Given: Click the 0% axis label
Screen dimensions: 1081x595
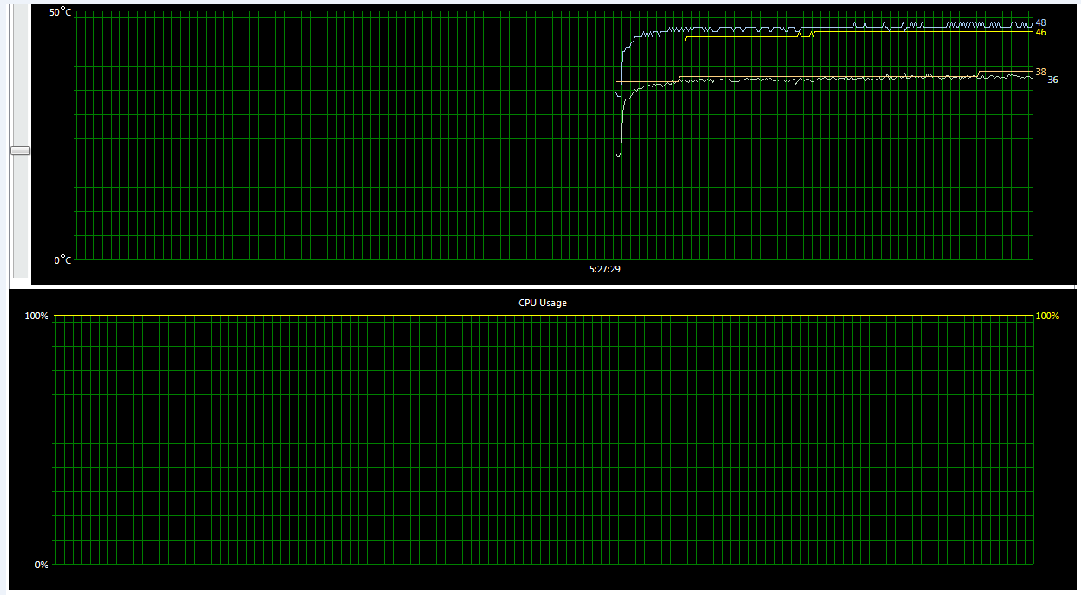Looking at the screenshot, I should [x=42, y=565].
